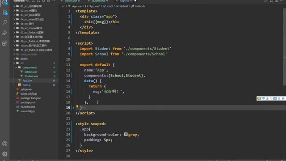Click the editor vertical scrollbar
286x161 pixels.
(285, 47)
